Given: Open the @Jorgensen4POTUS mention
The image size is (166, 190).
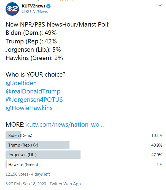Looking at the screenshot, I should [34, 100].
